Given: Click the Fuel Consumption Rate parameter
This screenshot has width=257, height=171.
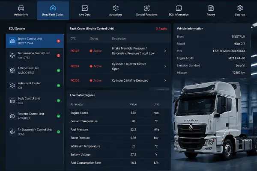Looking at the screenshot, I should click(86, 163).
